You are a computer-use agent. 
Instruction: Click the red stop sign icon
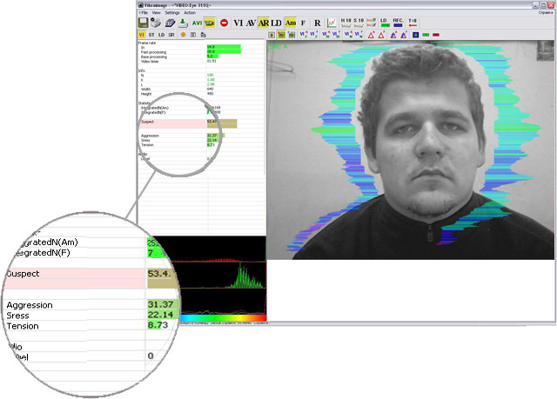click(x=224, y=23)
